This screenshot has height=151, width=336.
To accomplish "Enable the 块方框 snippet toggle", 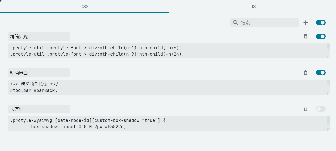I will click(321, 109).
